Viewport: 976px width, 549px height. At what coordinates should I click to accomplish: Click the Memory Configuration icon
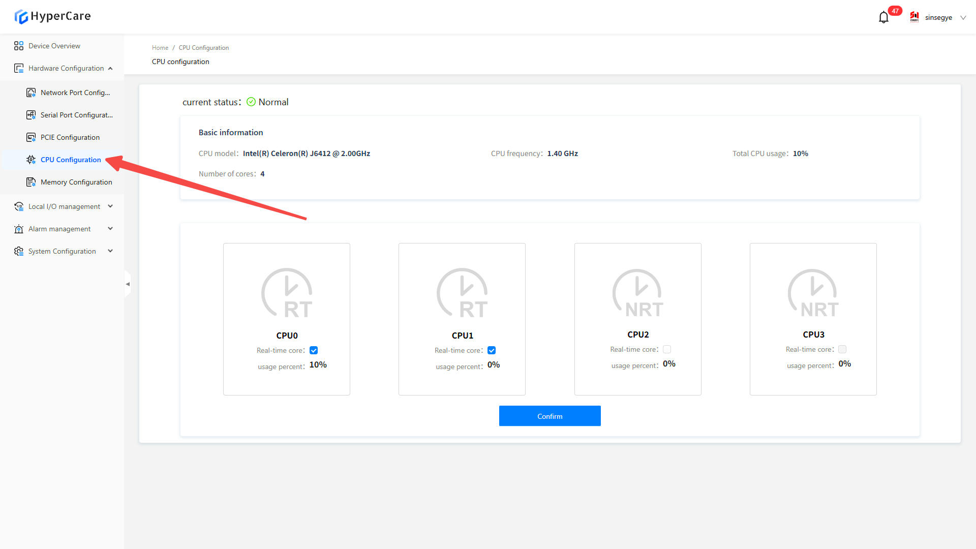click(x=31, y=182)
